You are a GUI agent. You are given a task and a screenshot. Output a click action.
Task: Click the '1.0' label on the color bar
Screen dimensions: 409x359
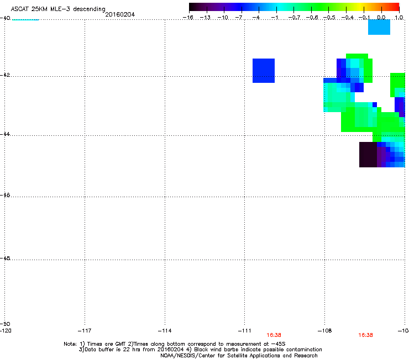point(399,18)
